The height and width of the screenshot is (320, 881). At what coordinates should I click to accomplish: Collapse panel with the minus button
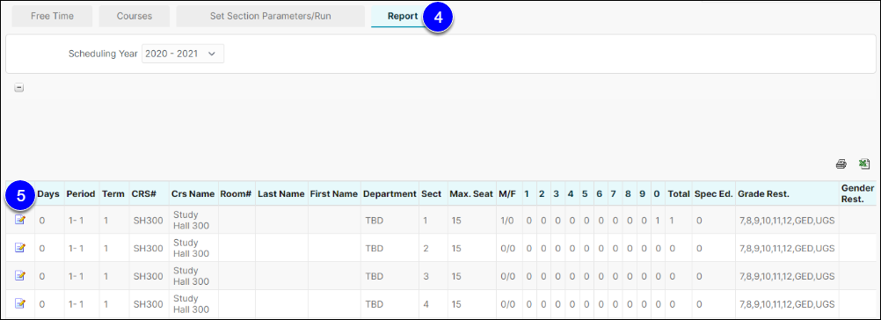coord(19,88)
